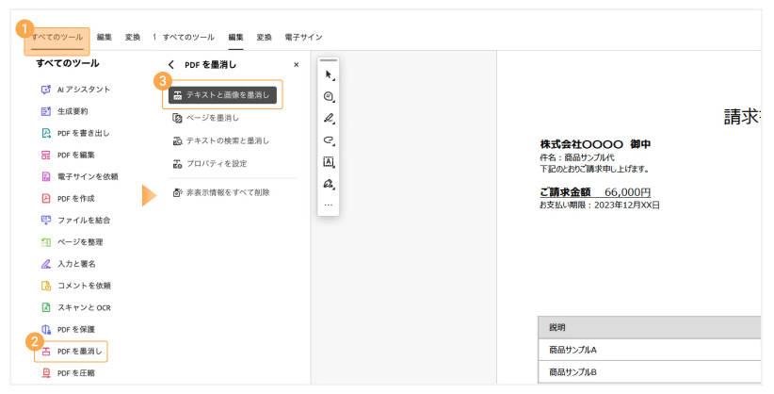Open プロパティを設定 option
This screenshot has height=394, width=774.
pyautogui.click(x=210, y=164)
